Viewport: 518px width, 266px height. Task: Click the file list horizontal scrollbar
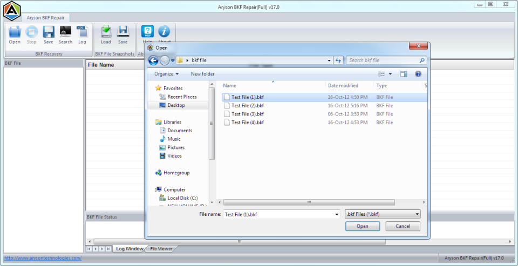click(x=309, y=202)
